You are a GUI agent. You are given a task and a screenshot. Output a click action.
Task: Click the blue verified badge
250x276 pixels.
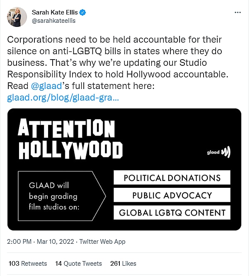[x=83, y=12]
